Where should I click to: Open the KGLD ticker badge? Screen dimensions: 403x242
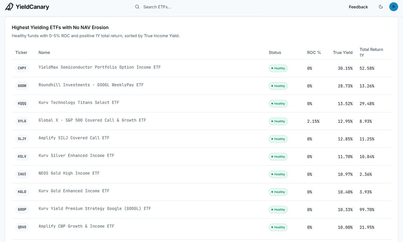[22, 192]
